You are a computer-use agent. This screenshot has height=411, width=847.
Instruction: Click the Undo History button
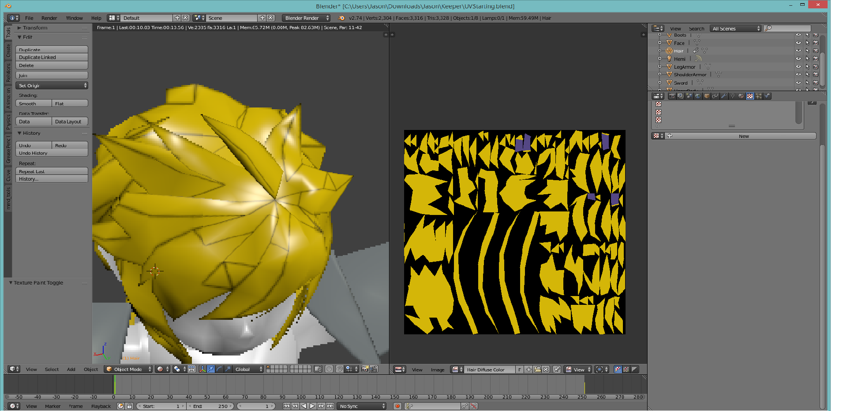[x=52, y=153]
